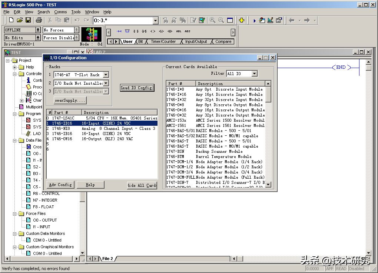The height and width of the screenshot is (273, 378).
Task: Click the Adv Config button
Action: [x=61, y=185]
